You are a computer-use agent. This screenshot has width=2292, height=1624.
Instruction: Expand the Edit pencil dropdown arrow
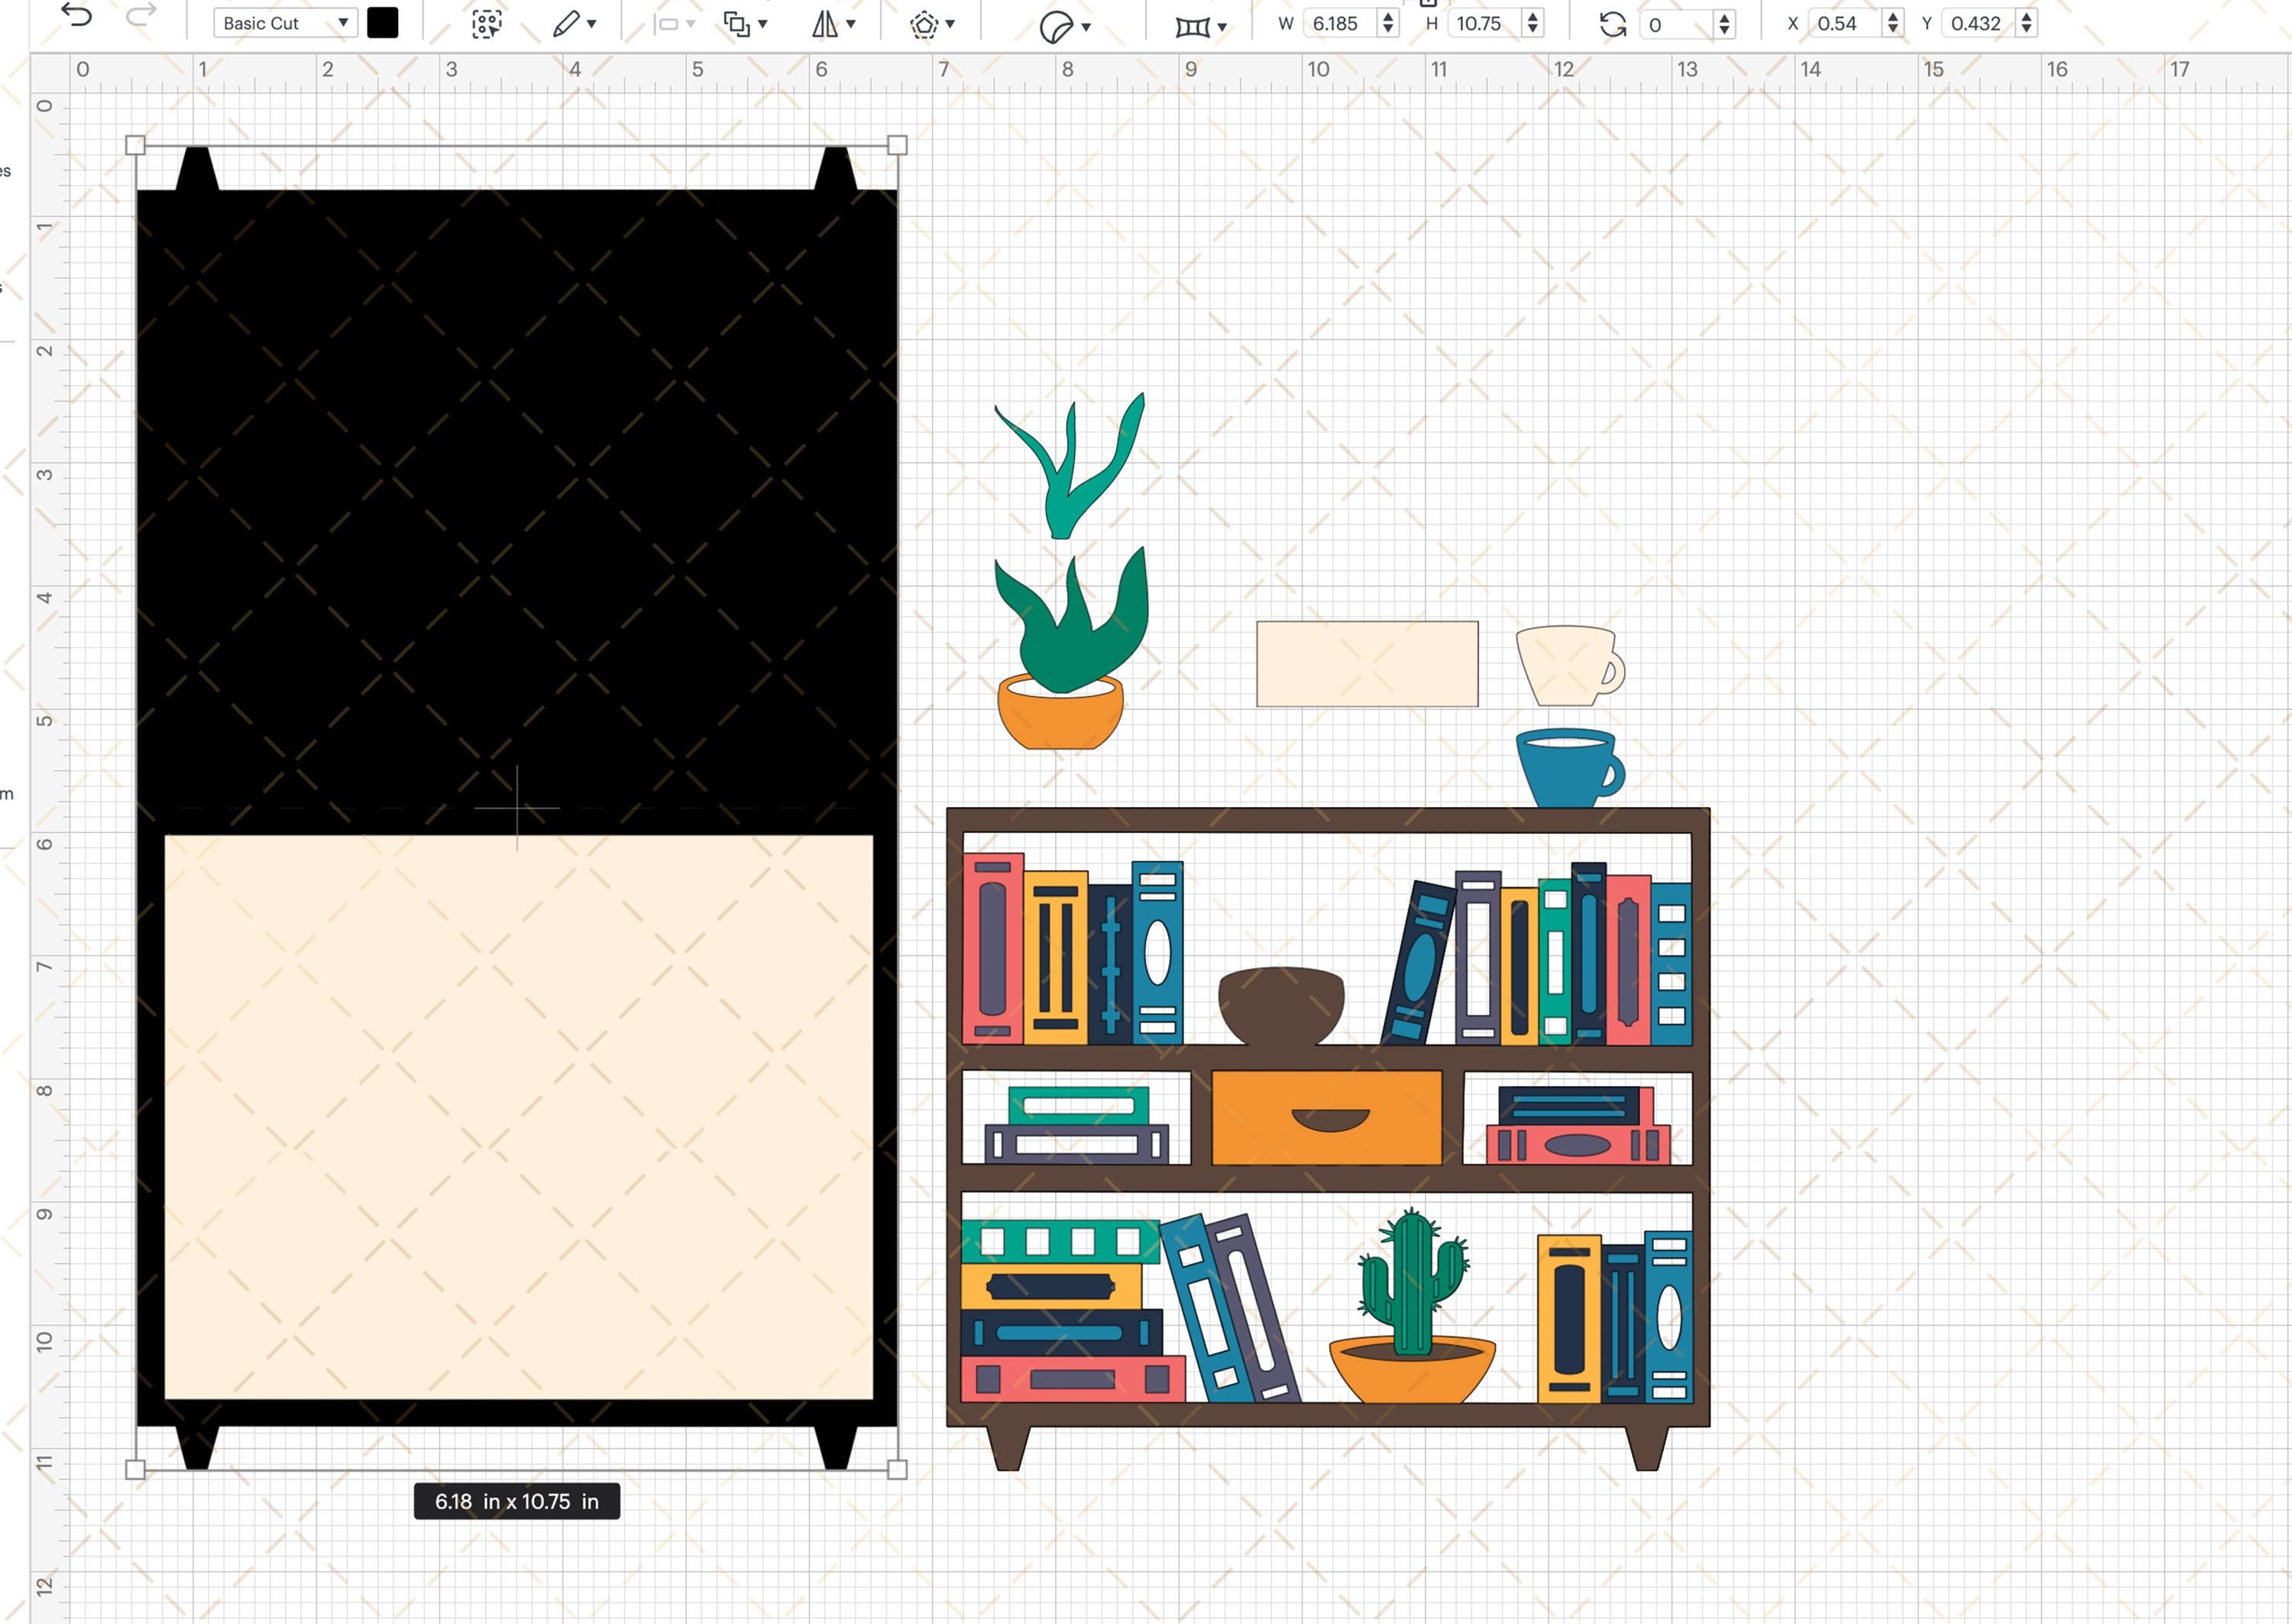pyautogui.click(x=592, y=25)
